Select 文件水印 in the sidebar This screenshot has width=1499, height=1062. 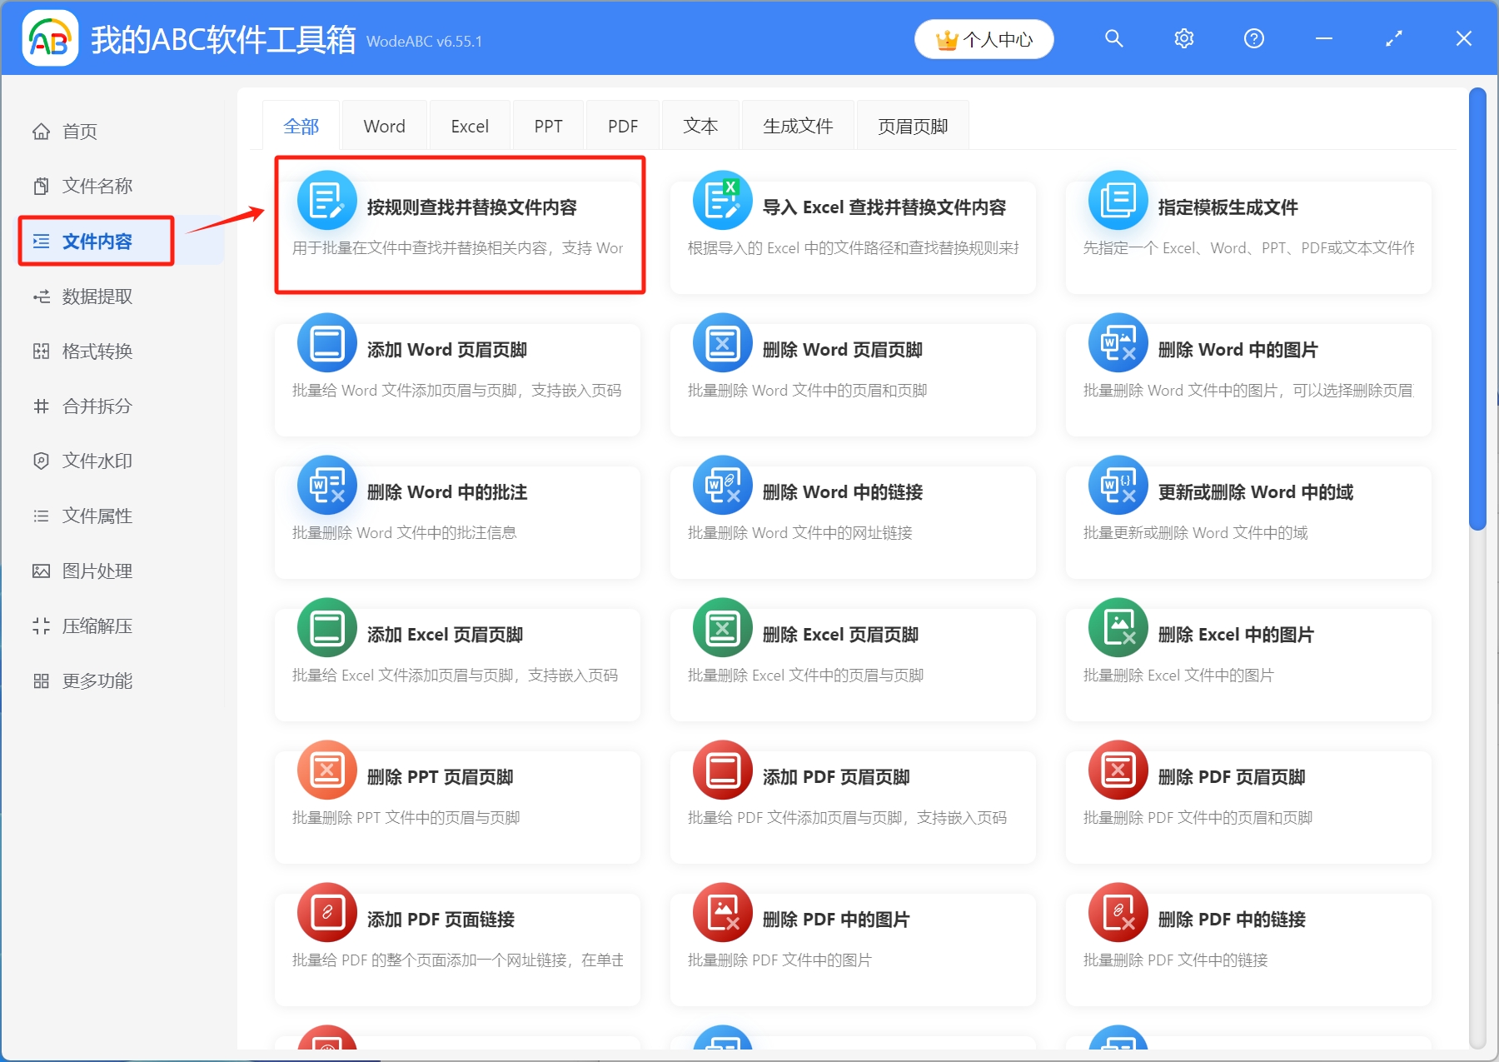(96, 461)
